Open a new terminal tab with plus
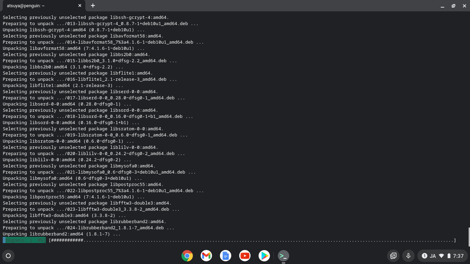 pos(92,5)
